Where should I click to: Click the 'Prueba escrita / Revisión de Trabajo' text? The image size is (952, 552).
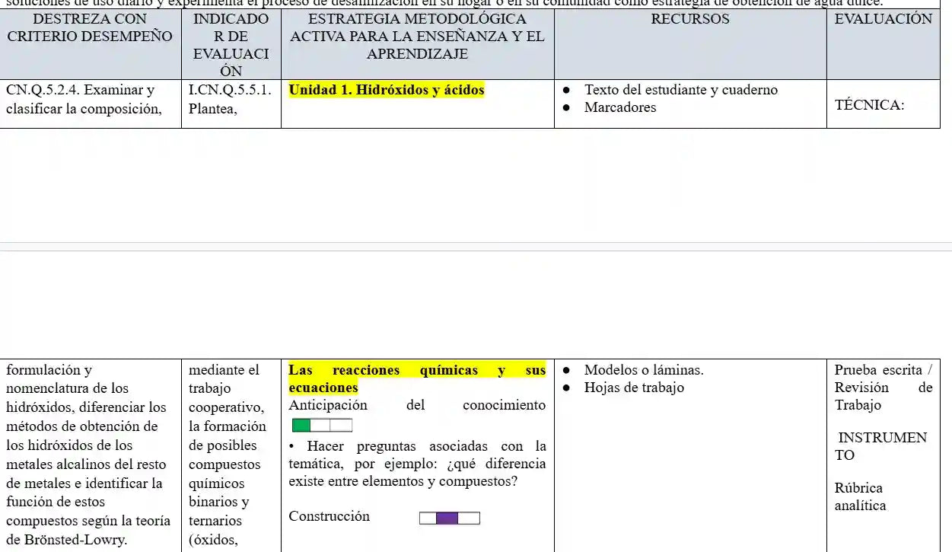(882, 388)
